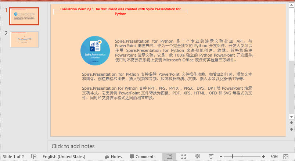Click paragraph mentioning PPT, PPS, PPTX formats

(x=167, y=93)
